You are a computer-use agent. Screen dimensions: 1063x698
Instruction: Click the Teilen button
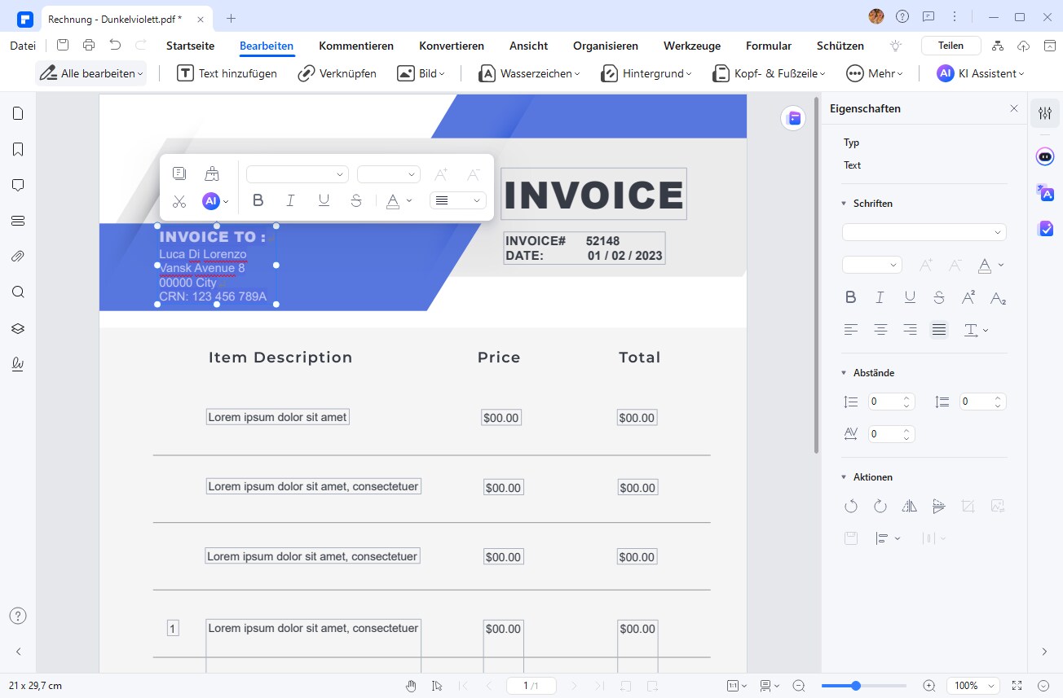click(951, 46)
